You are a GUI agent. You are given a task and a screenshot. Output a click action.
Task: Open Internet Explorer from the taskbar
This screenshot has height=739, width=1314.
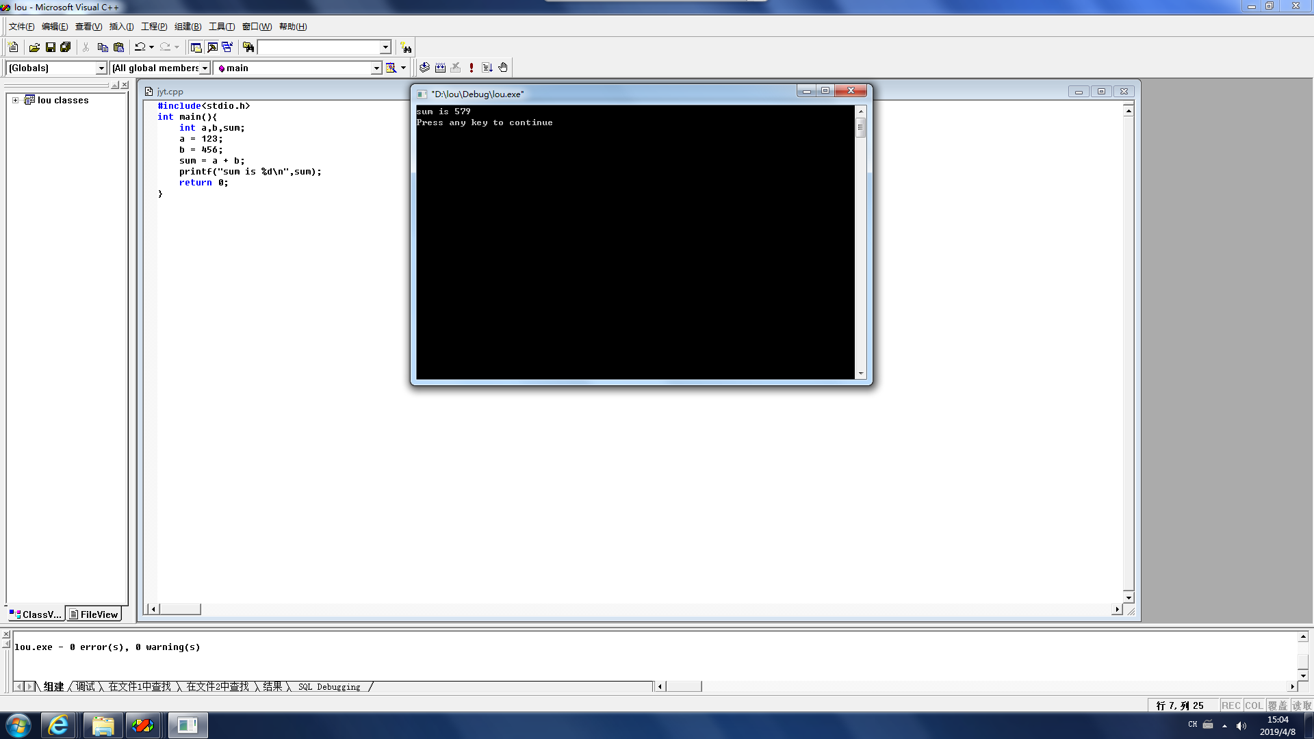(58, 725)
